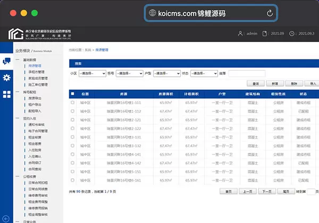Click the house logo in the header

pyautogui.click(x=16, y=33)
